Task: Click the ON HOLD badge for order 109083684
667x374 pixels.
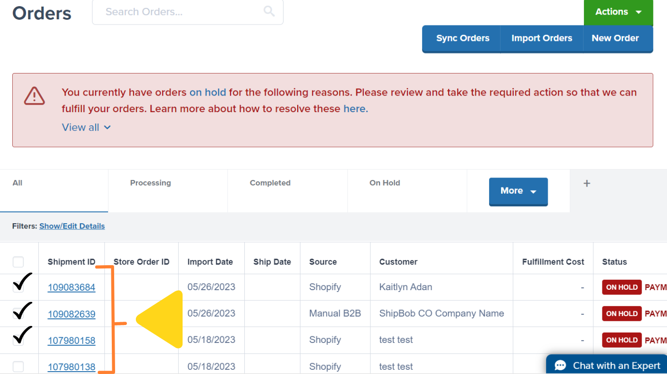Action: [622, 287]
